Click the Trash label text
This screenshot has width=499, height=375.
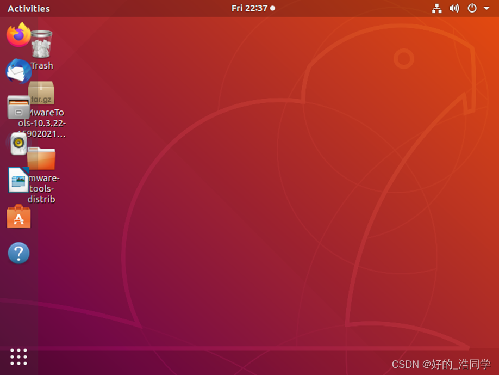point(42,66)
